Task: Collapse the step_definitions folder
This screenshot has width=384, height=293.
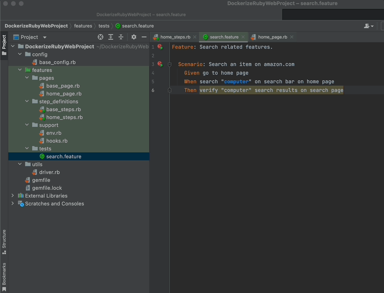Action: point(27,101)
